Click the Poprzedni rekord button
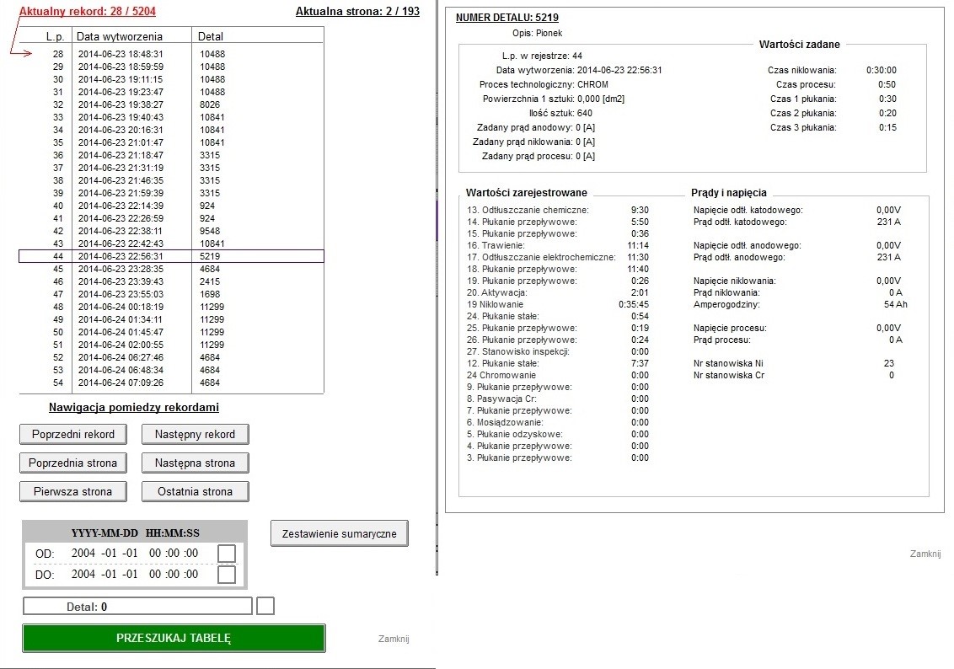This screenshot has width=954, height=669. (x=73, y=434)
